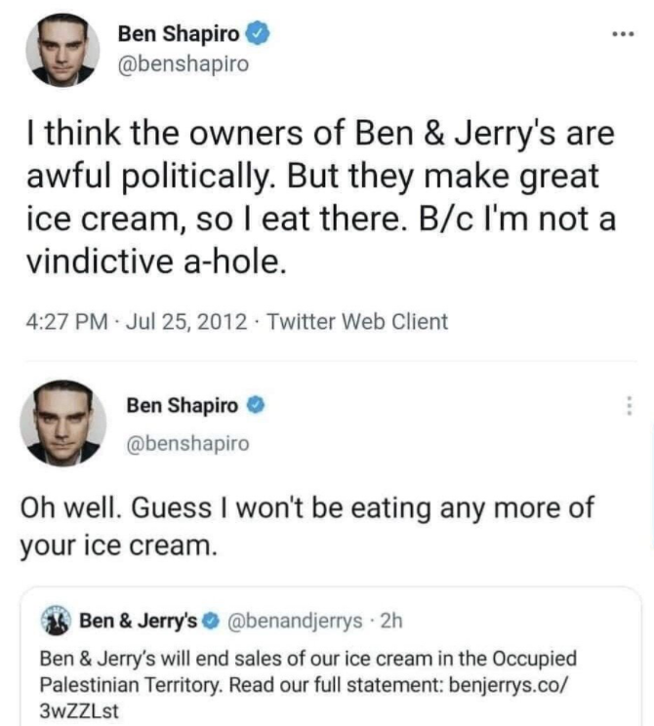Click Ben Shapiro's avatar on the second tweet
Viewport: 654px width, 726px height.
(62, 423)
